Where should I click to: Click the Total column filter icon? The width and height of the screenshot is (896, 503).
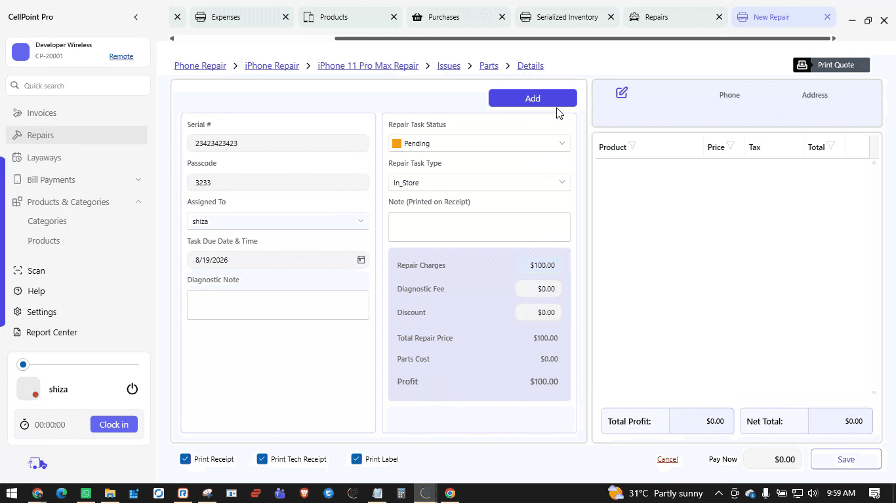pos(831,146)
